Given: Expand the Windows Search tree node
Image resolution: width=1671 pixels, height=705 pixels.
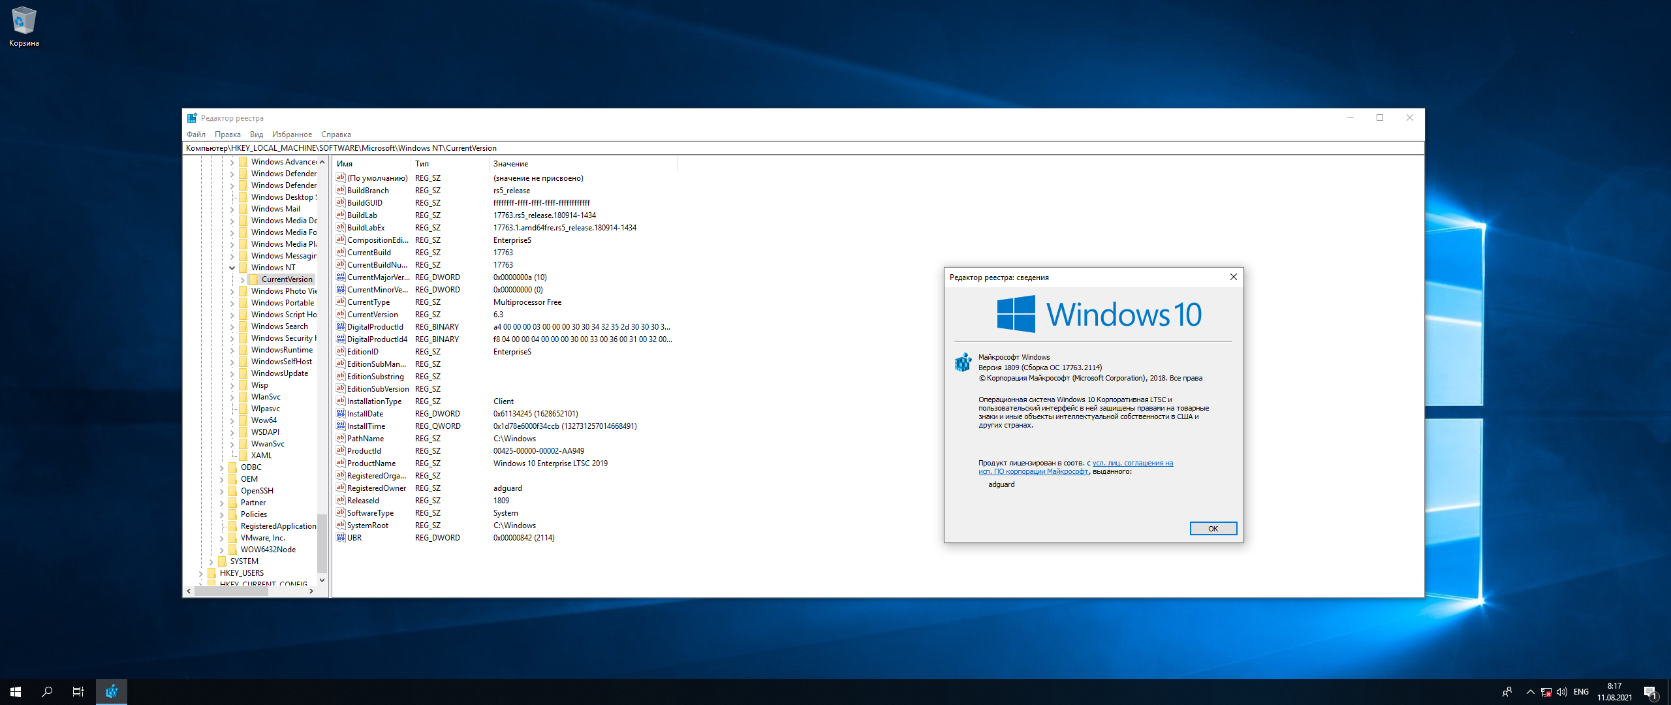Looking at the screenshot, I should pos(232,326).
